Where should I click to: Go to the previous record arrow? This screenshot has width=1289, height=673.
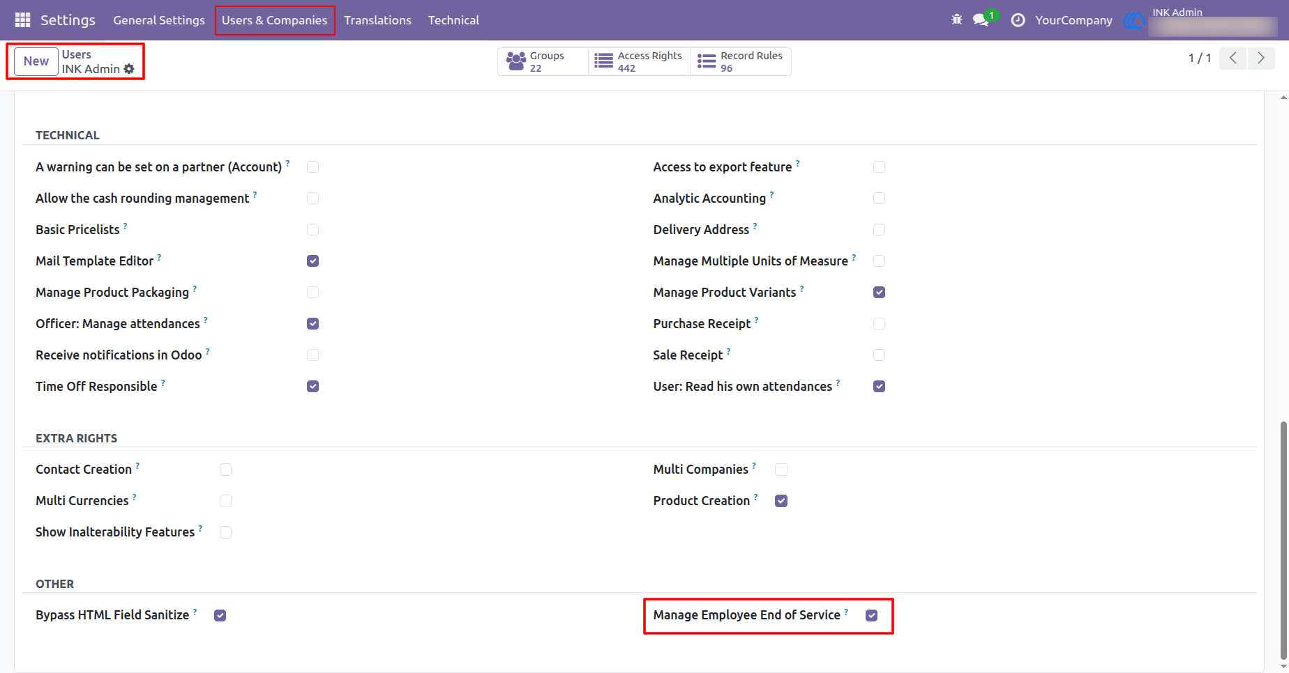point(1233,59)
